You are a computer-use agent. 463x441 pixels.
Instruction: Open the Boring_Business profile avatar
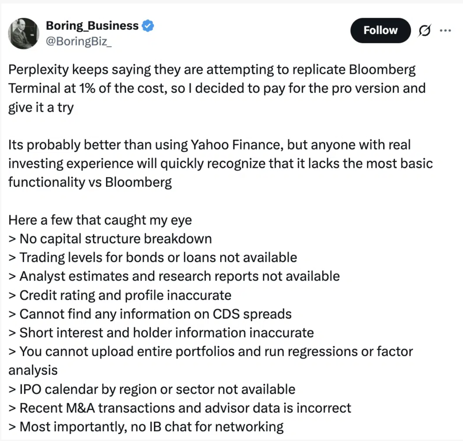click(23, 33)
